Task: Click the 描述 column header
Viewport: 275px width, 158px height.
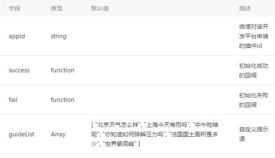Action: (245, 8)
